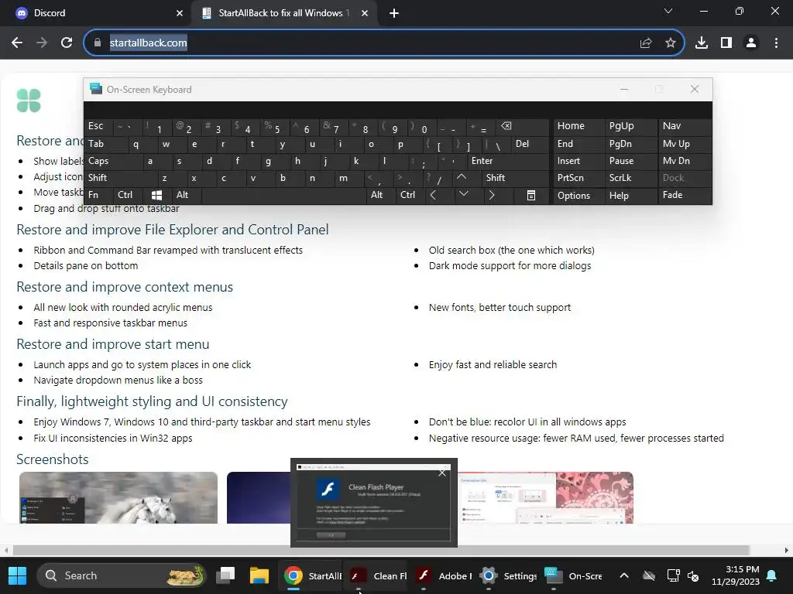This screenshot has width=793, height=594.
Task: Close the Clean Flash Player taskbar preview
Action: point(442,473)
